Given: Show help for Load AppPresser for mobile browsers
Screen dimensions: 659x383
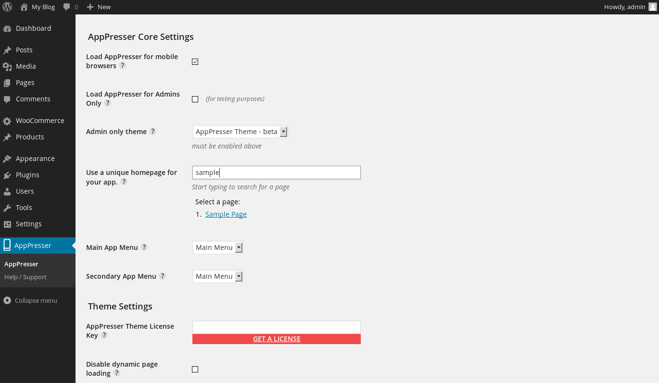Looking at the screenshot, I should [122, 65].
